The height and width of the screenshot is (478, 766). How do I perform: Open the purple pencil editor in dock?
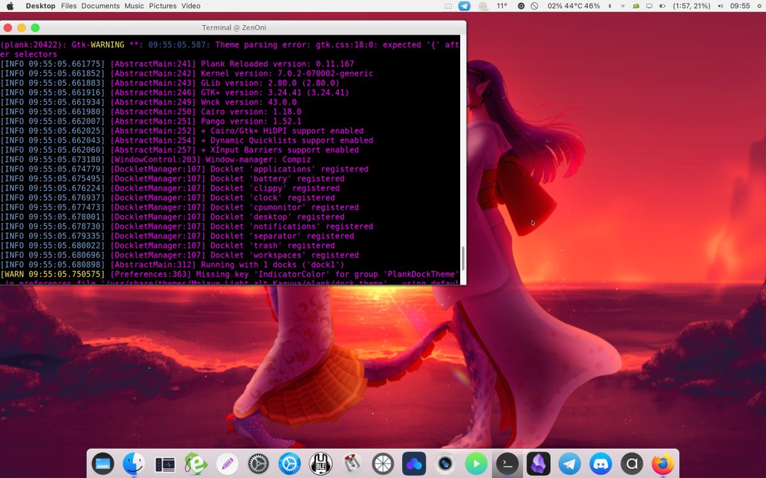click(x=227, y=463)
